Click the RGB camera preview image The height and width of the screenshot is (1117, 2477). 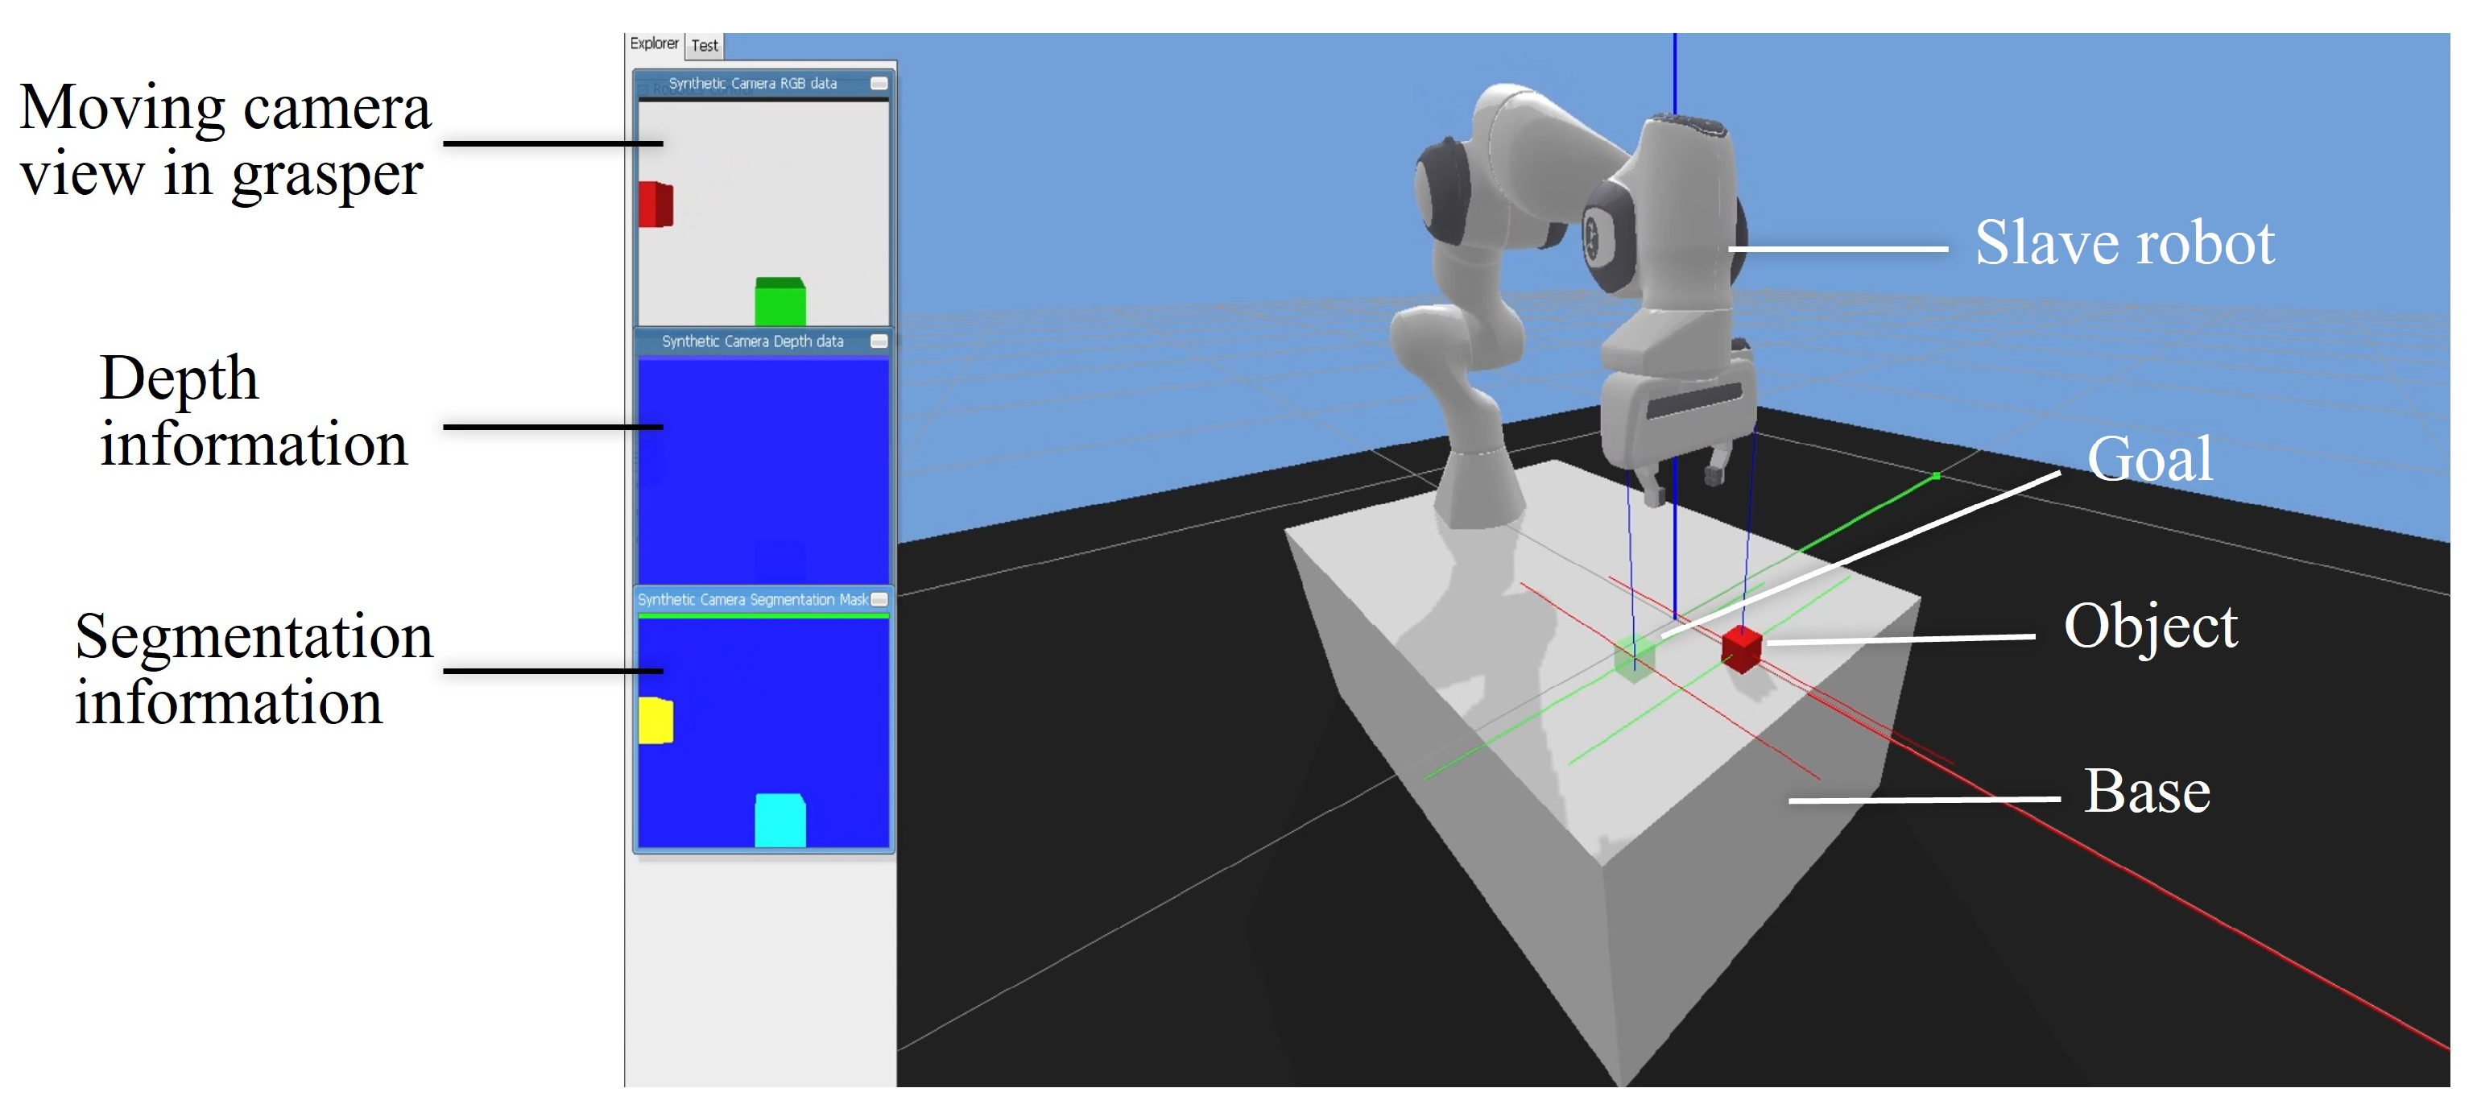(x=764, y=212)
